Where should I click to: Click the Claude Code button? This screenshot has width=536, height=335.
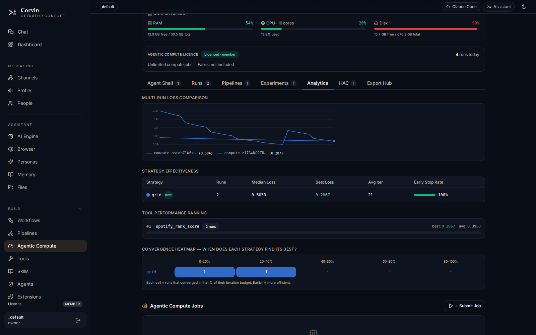coord(461,7)
